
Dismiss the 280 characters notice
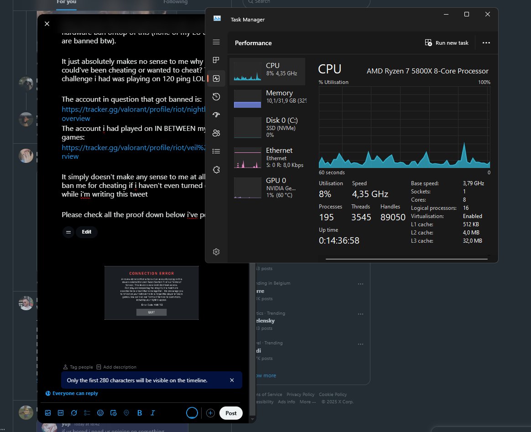[x=232, y=380]
